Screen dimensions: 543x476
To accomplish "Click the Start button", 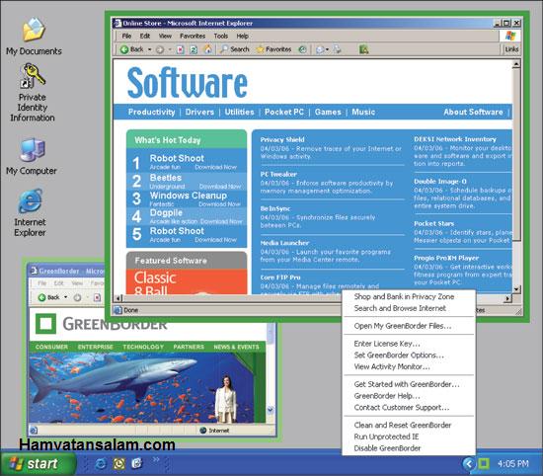I will 39,463.
